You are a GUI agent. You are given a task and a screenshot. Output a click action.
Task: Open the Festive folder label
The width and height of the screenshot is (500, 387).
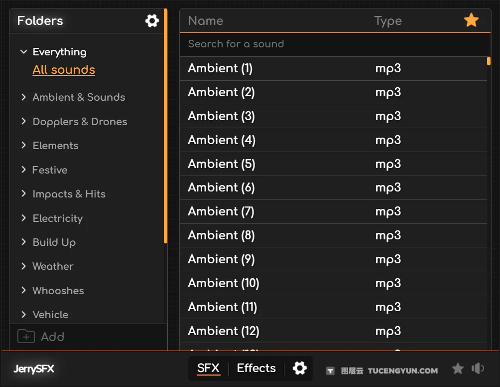click(50, 170)
